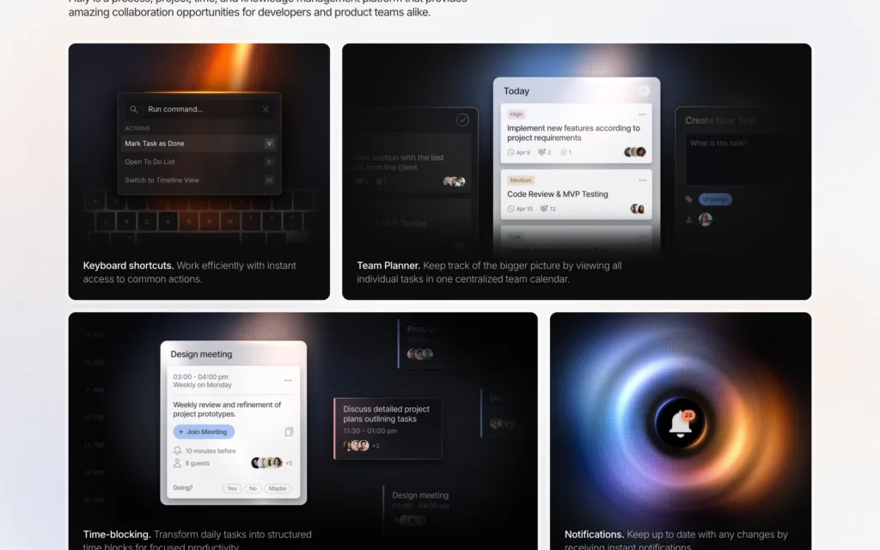Click the assignee avatar under UI Design
This screenshot has width=880, height=550.
tap(706, 219)
